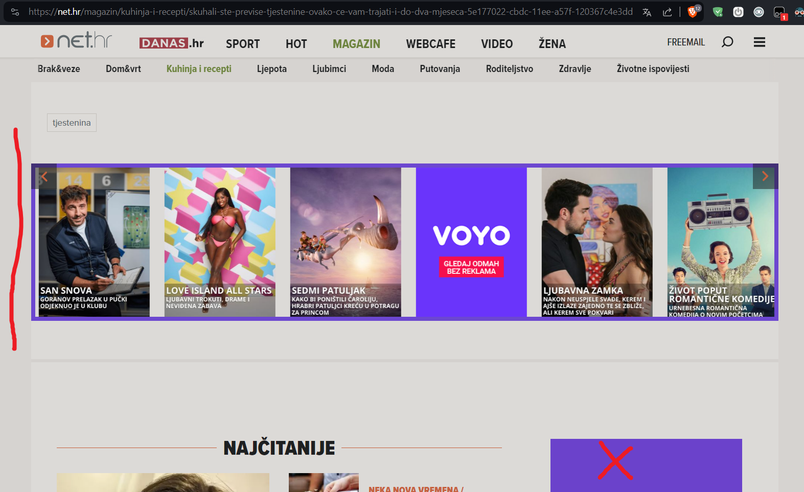The height and width of the screenshot is (492, 804).
Task: Click the power button extension icon
Action: click(x=738, y=12)
